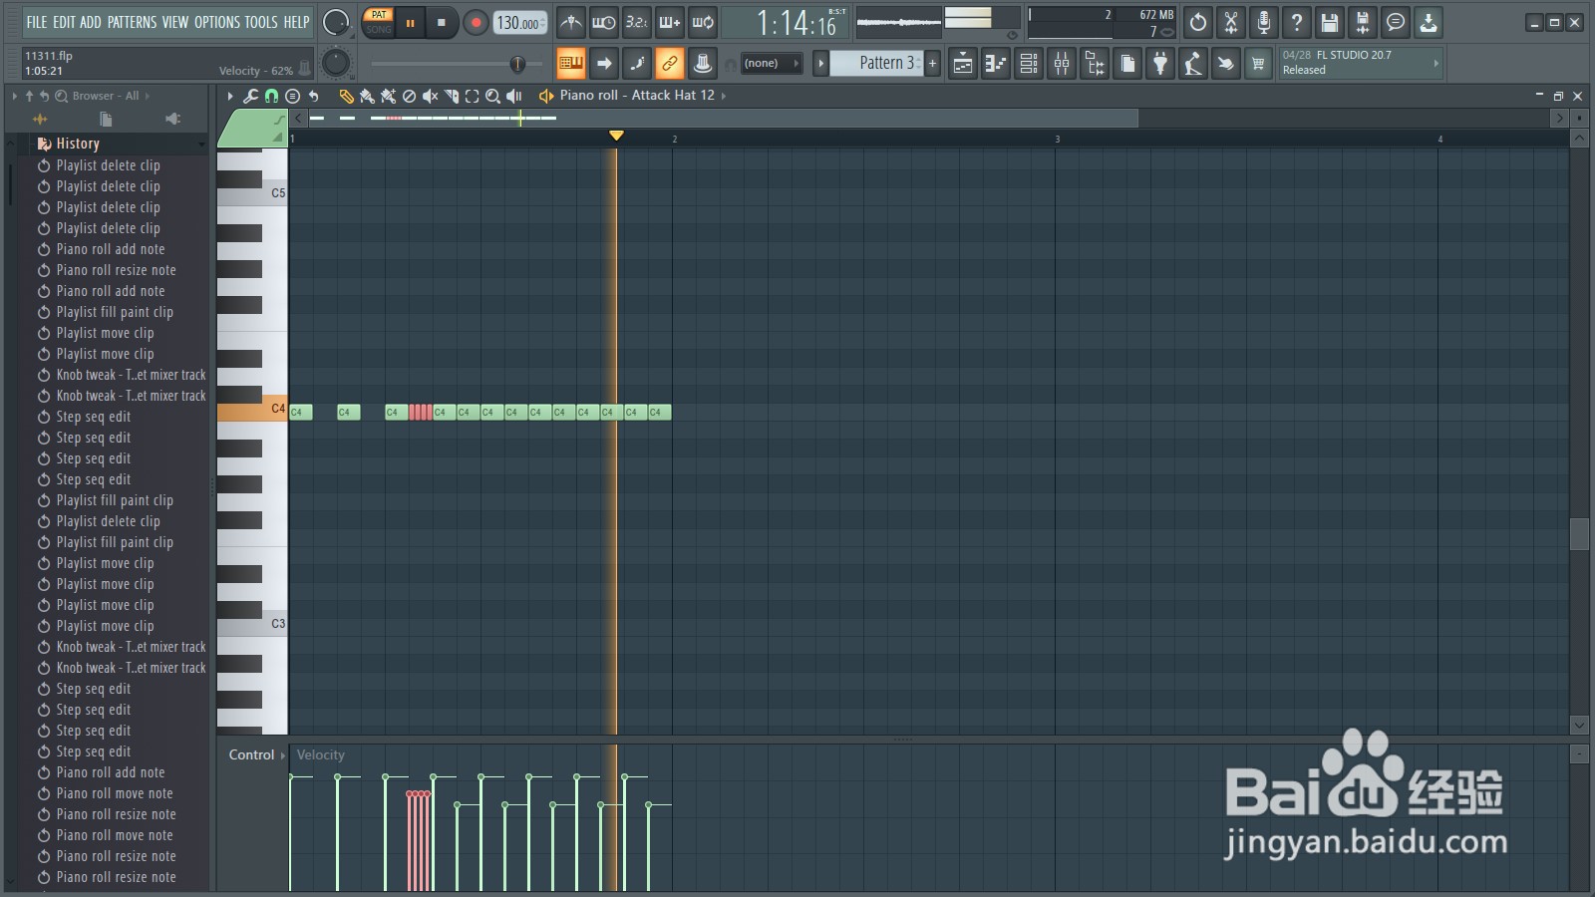
Task: Open the Browser view icon
Action: (1095, 64)
